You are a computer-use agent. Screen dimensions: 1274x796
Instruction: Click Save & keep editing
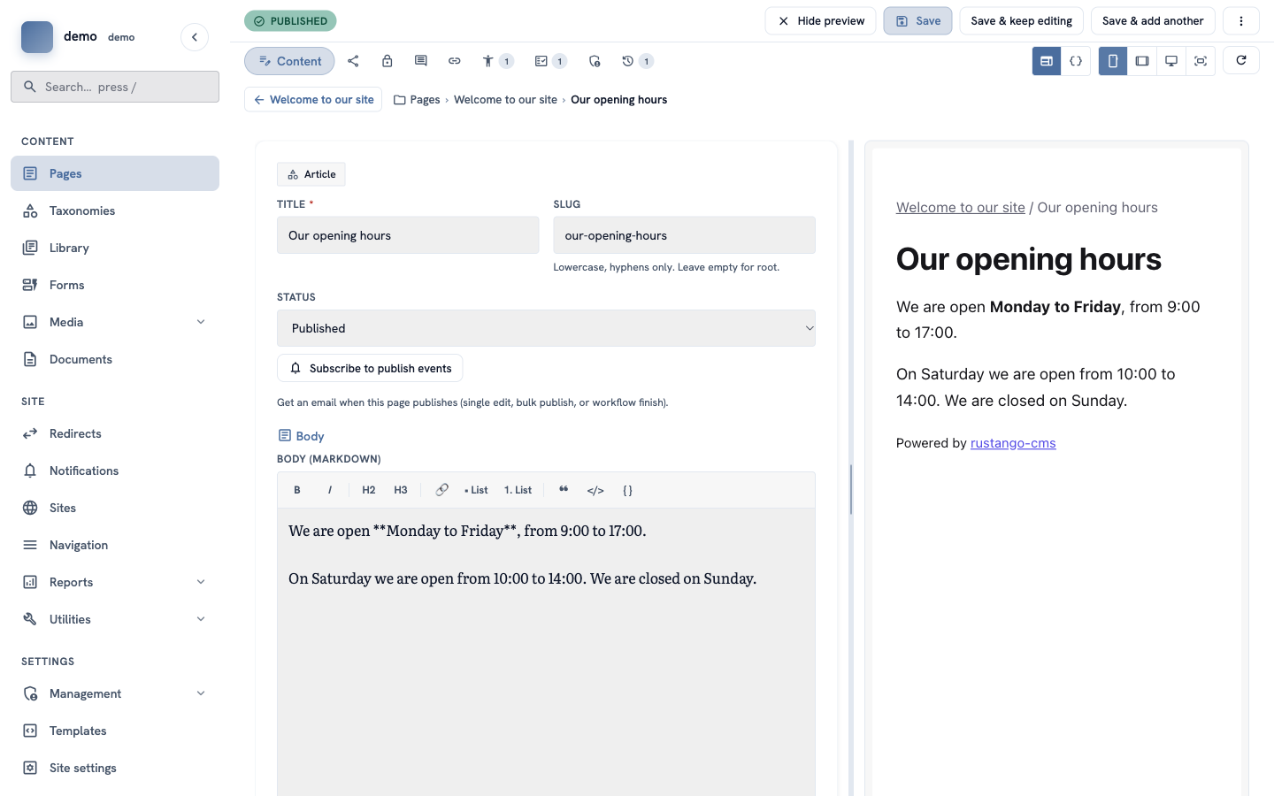[x=1021, y=21]
